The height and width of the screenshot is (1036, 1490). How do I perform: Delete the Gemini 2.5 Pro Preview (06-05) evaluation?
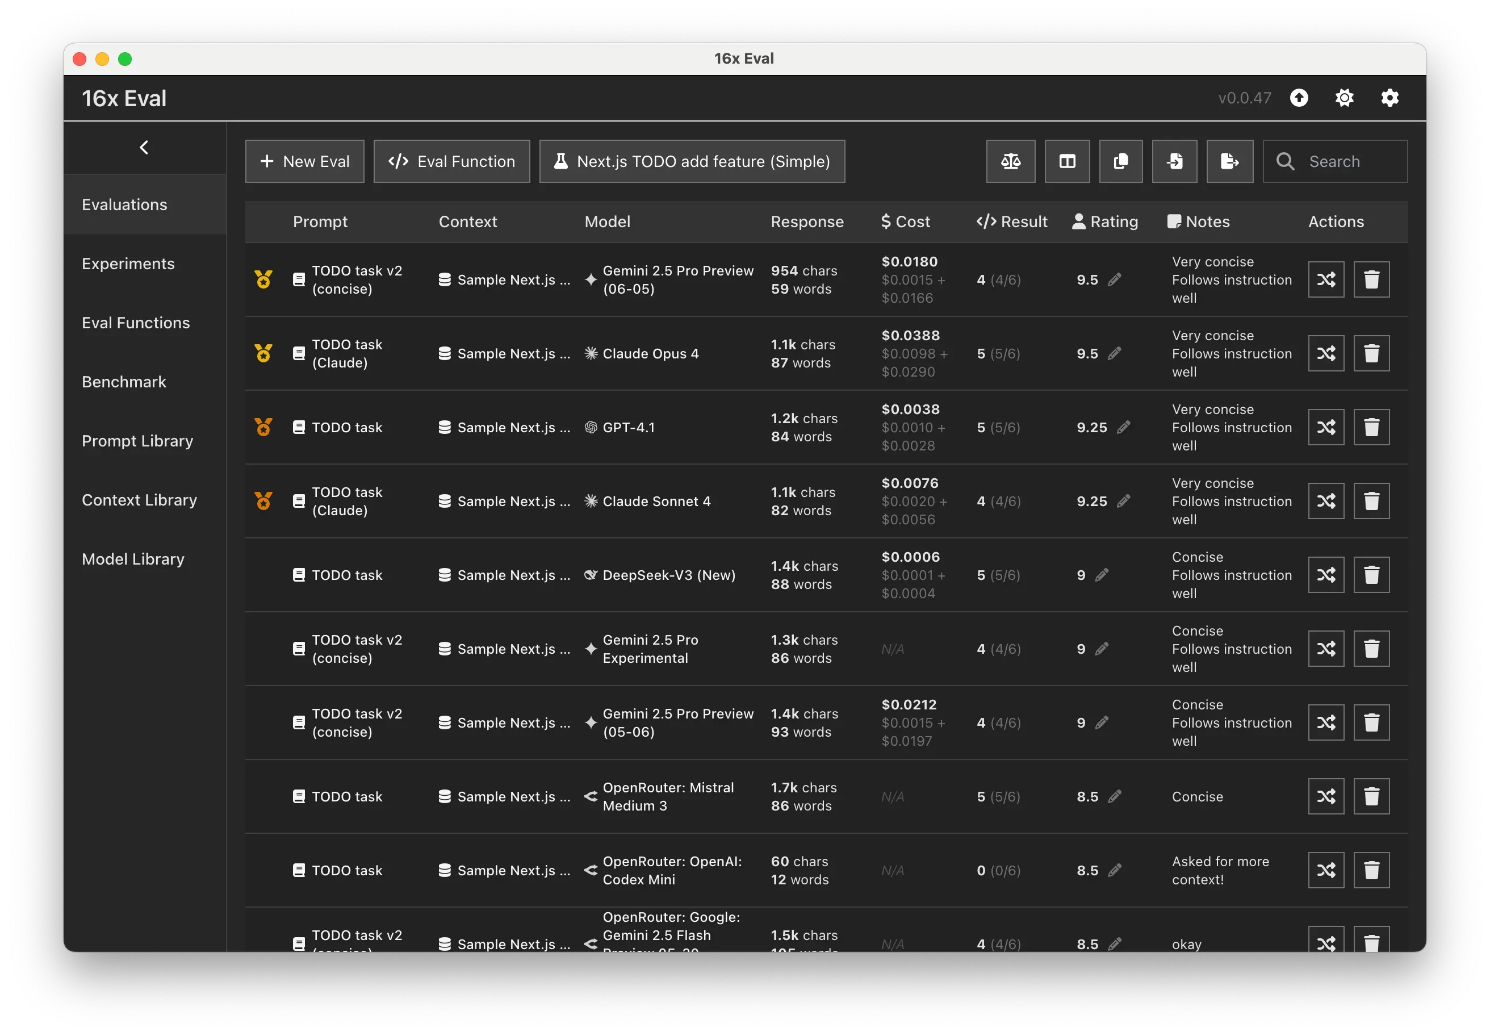click(1371, 280)
